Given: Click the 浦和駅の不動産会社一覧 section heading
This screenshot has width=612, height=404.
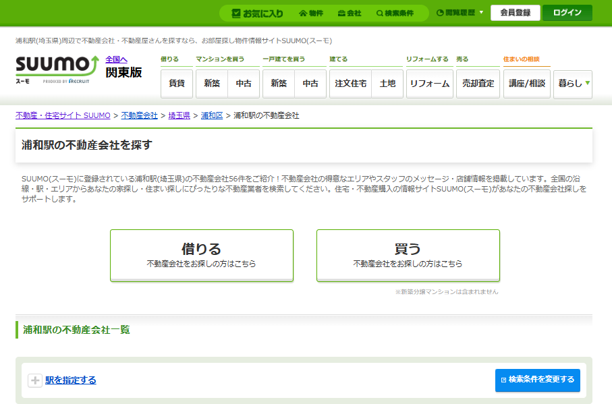Looking at the screenshot, I should pos(76,330).
